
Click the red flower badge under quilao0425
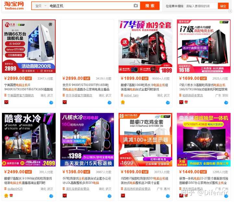coord(11,196)
